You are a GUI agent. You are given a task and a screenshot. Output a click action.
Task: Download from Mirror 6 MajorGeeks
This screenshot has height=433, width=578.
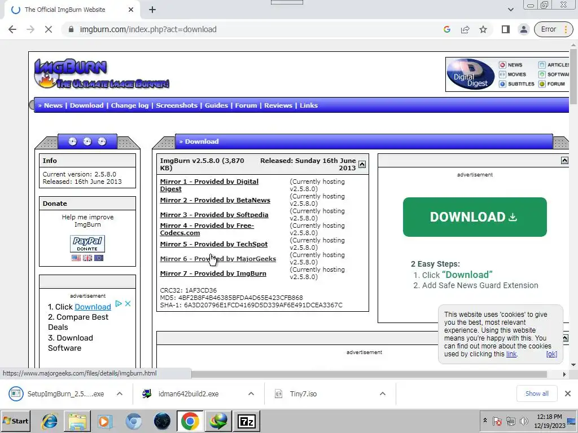(218, 259)
